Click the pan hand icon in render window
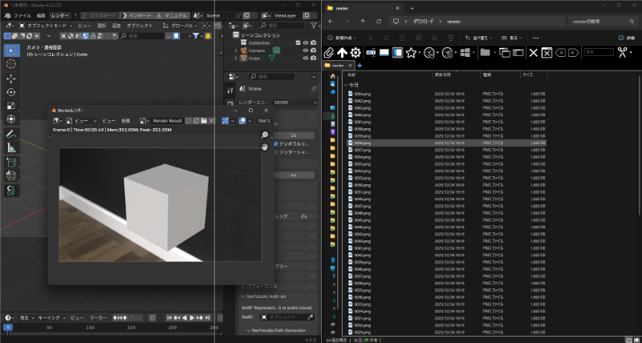The height and width of the screenshot is (343, 642). [x=264, y=147]
